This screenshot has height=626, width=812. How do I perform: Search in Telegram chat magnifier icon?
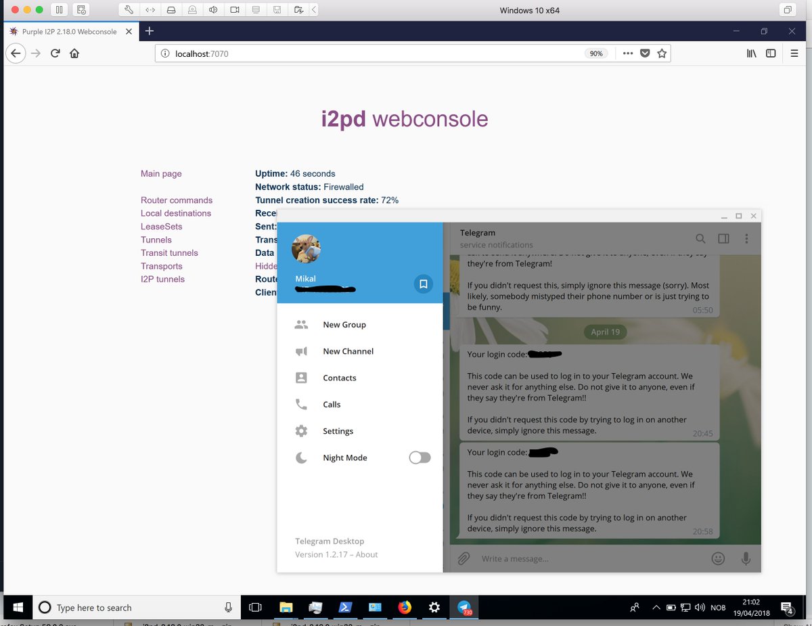tap(701, 239)
